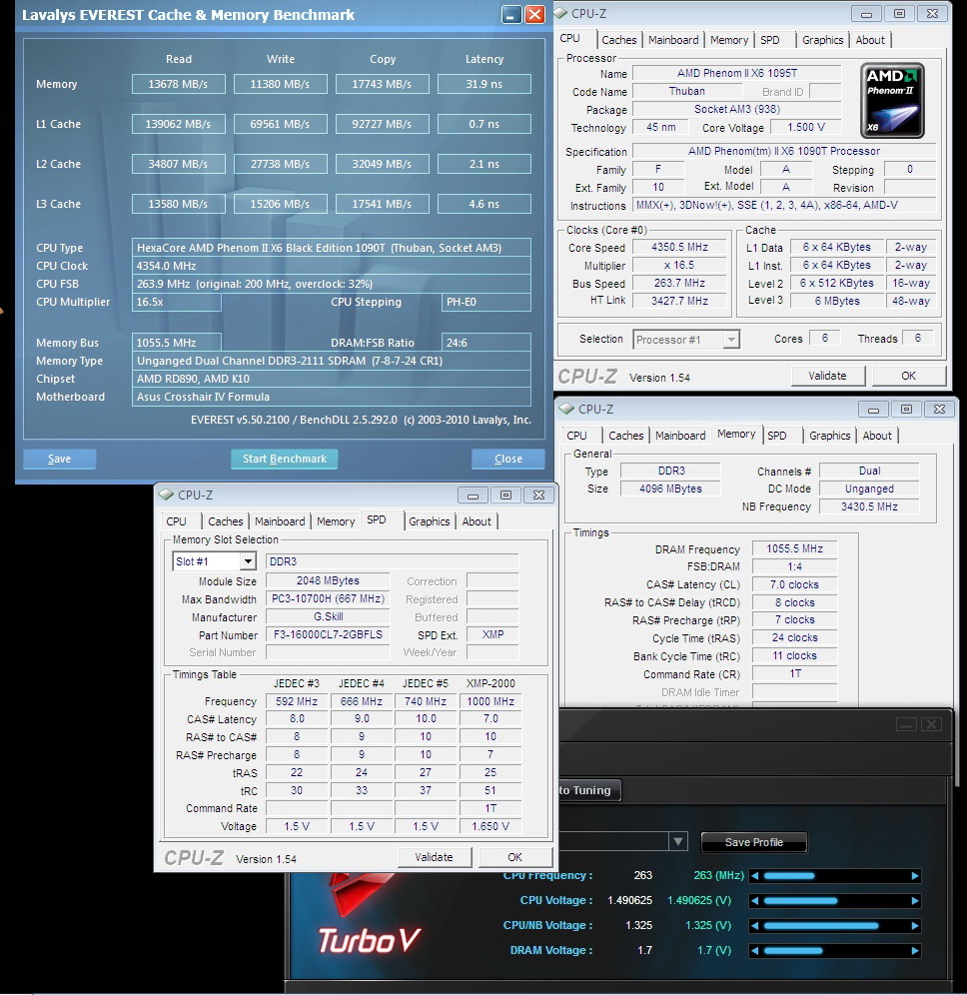Raise DRAM Voltage using its right arrow
The height and width of the screenshot is (995, 967).
click(915, 951)
